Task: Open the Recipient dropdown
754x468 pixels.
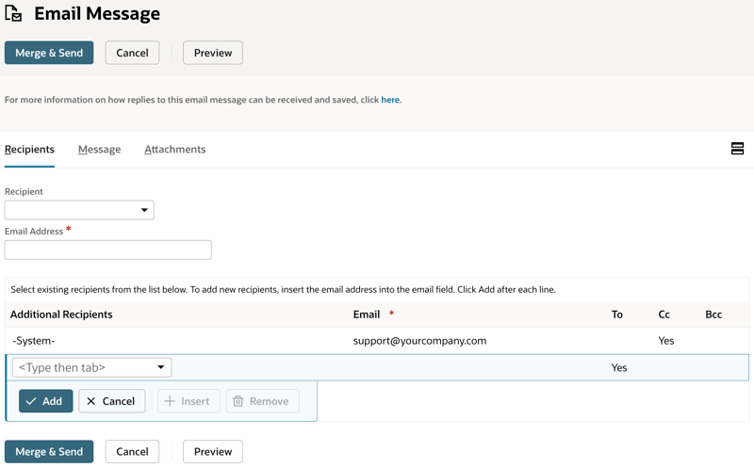Action: (x=79, y=210)
